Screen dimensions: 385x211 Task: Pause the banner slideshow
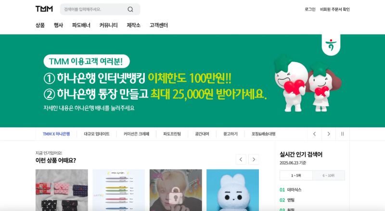[x=343, y=134]
